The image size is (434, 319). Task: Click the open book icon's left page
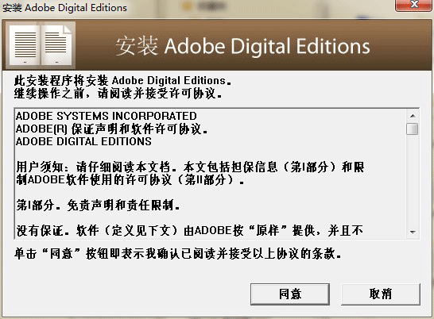pyautogui.click(x=25, y=44)
